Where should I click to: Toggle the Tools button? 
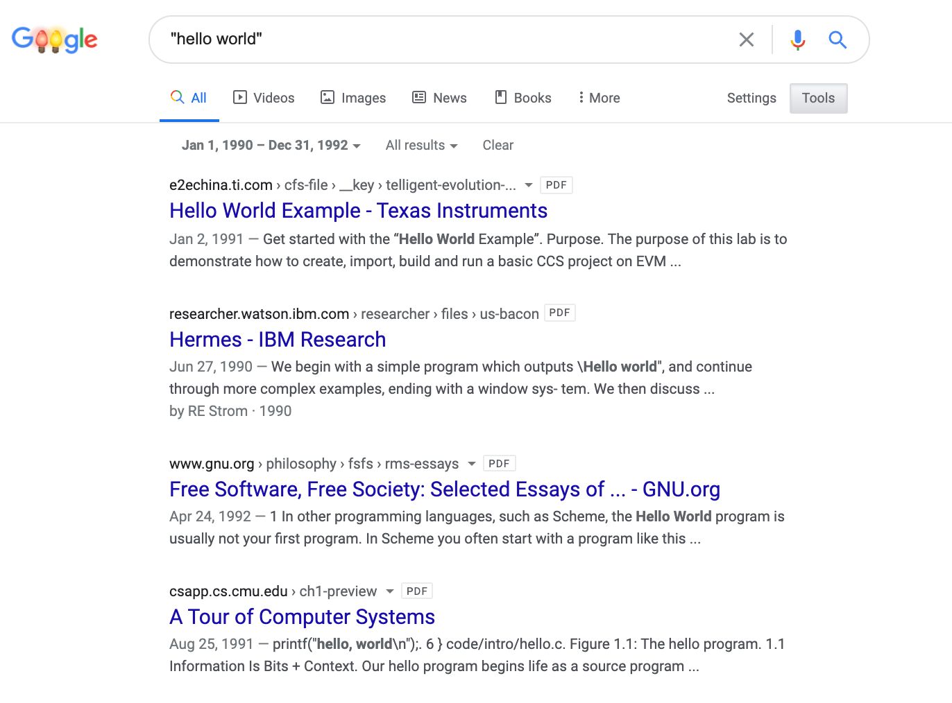pyautogui.click(x=818, y=98)
